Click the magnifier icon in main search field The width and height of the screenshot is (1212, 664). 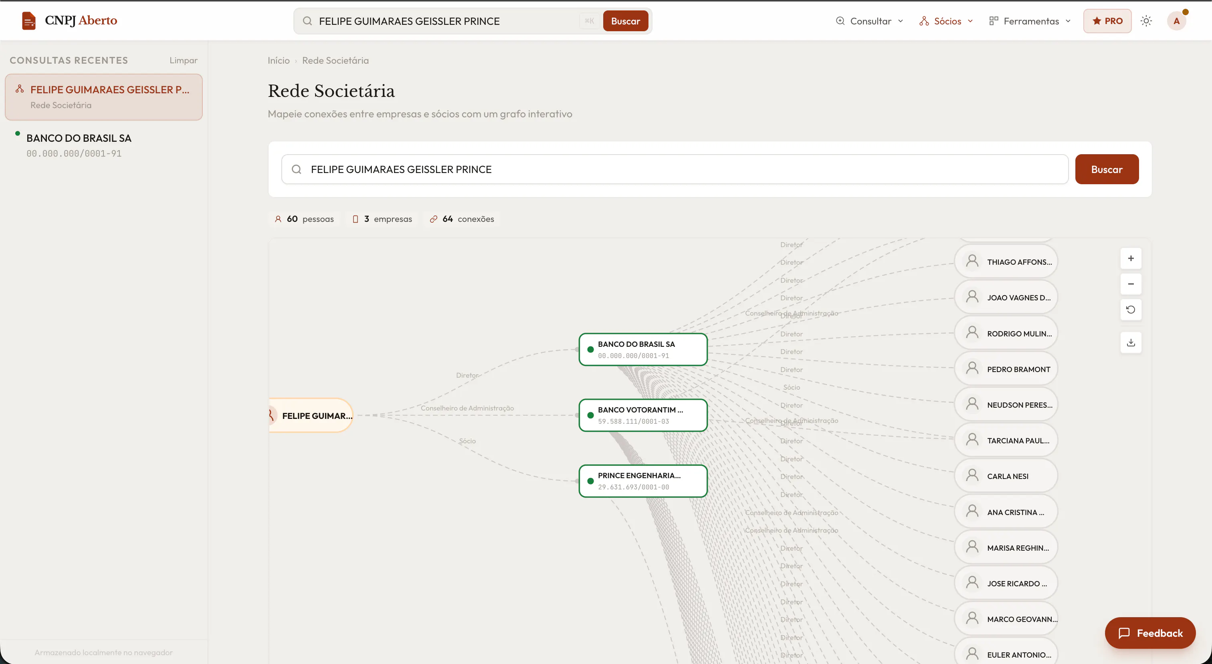point(297,169)
